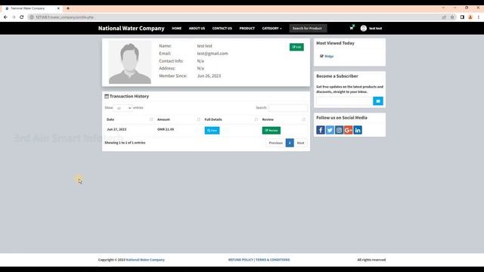Image resolution: width=484 pixels, height=272 pixels.
Task: Click Showing 1 to 1 of 1 entries text
Action: point(125,143)
